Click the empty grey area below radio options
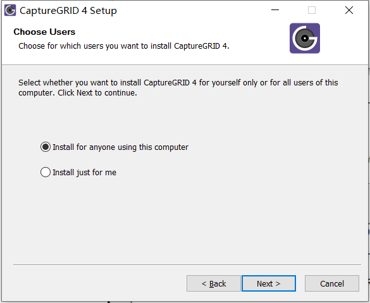Screen dimensions: 370x303 click(185, 220)
